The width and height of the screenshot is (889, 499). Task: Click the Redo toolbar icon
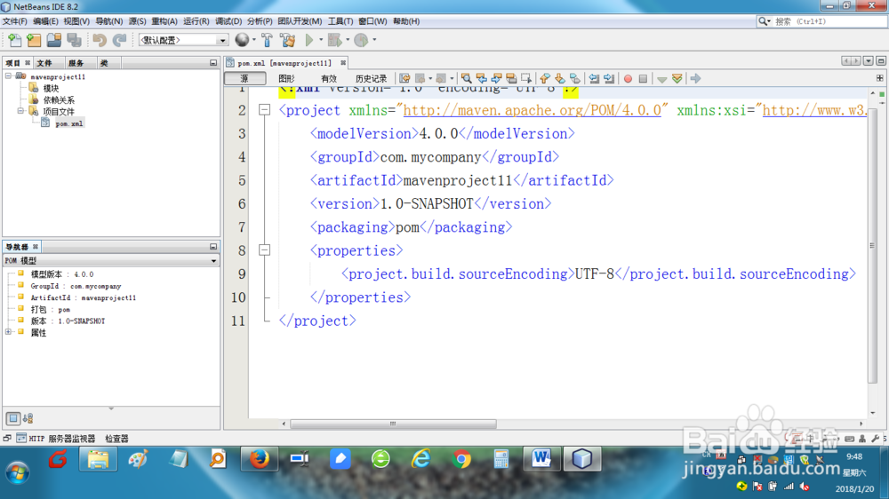[120, 40]
